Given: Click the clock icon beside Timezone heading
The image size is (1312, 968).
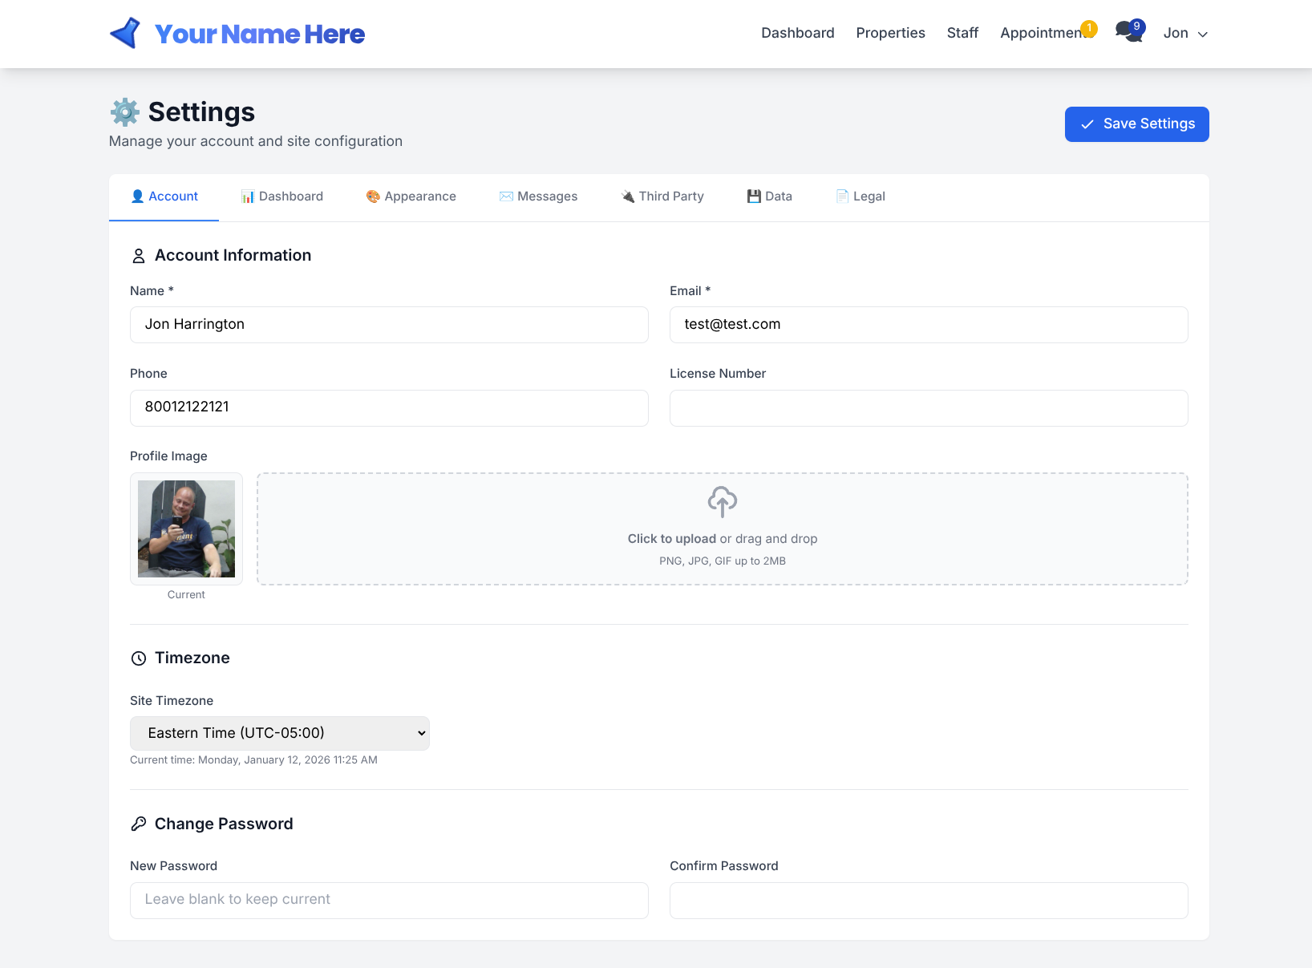Looking at the screenshot, I should tap(138, 658).
